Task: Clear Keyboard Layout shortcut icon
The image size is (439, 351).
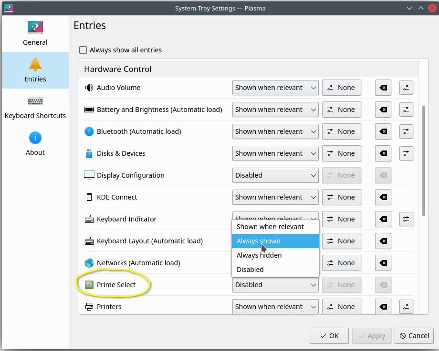Action: 383,241
